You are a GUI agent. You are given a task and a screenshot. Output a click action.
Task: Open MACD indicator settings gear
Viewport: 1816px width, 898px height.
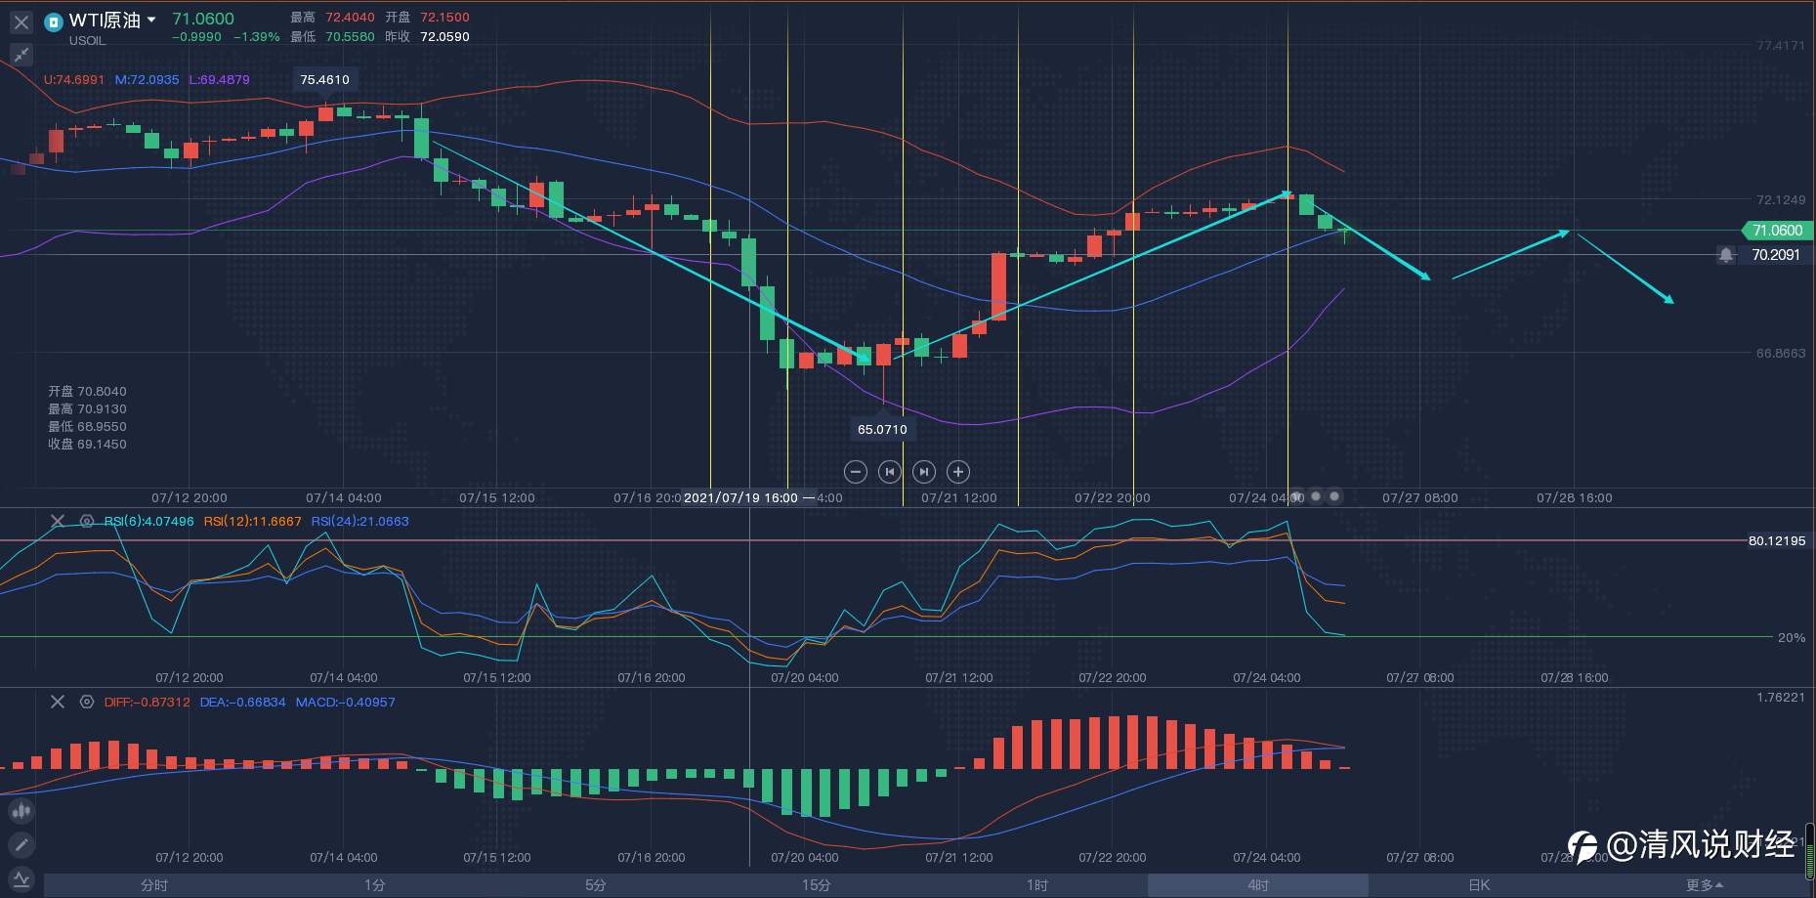(x=87, y=702)
